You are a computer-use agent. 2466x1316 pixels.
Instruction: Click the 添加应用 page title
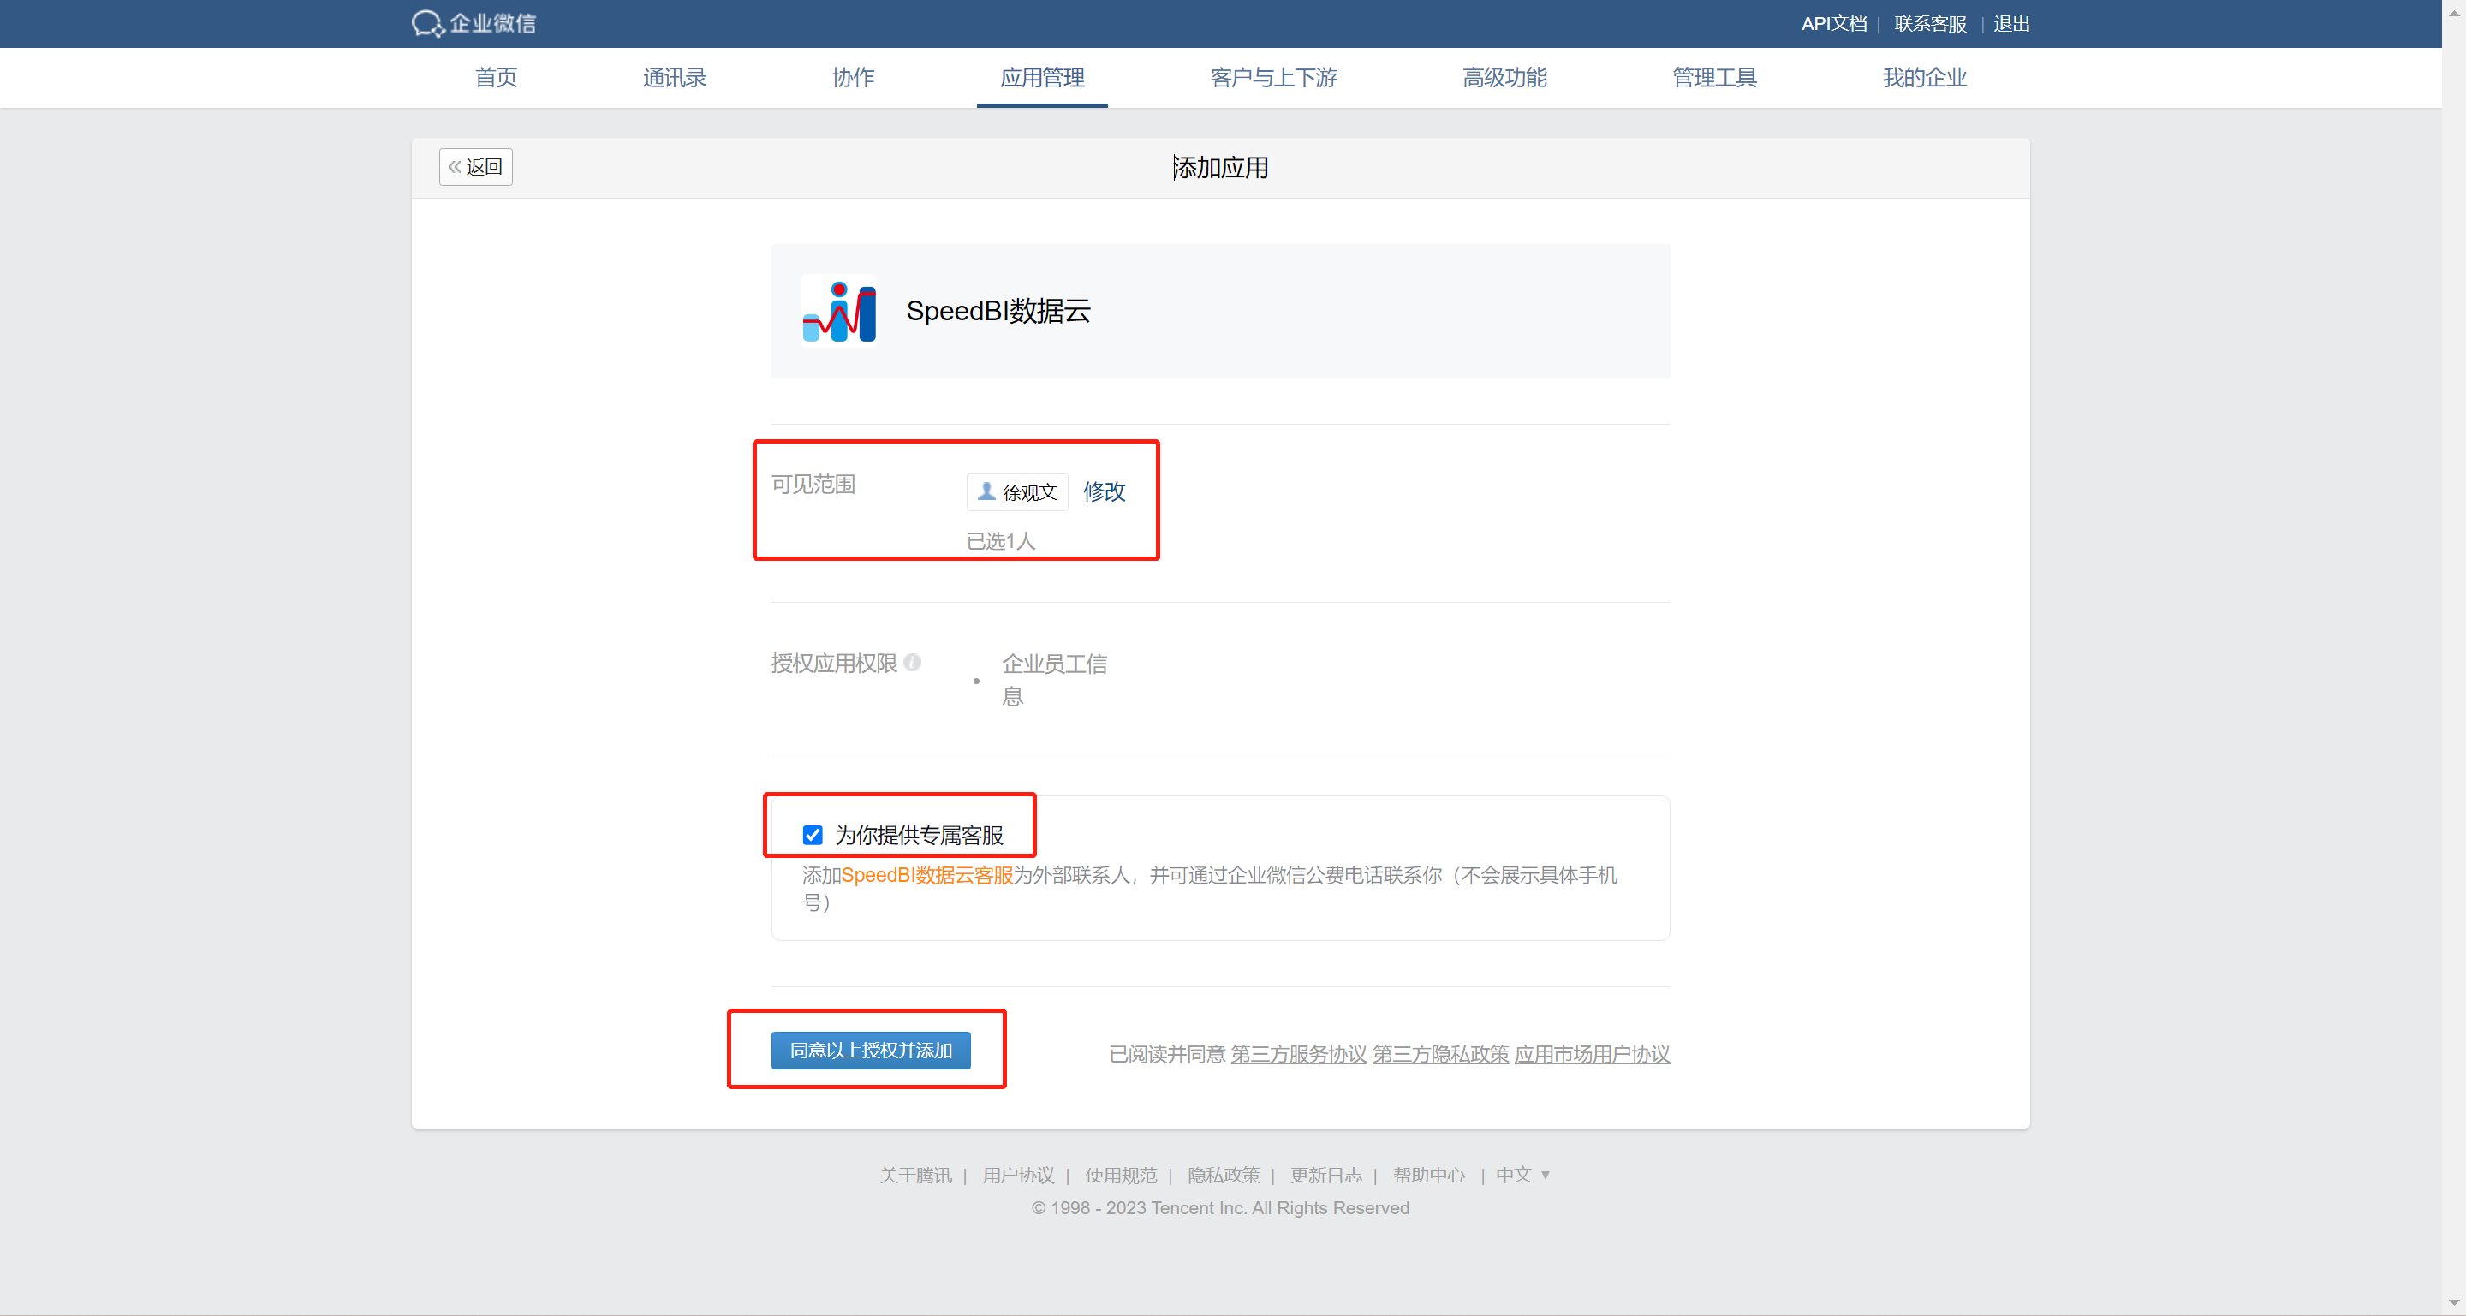point(1220,168)
